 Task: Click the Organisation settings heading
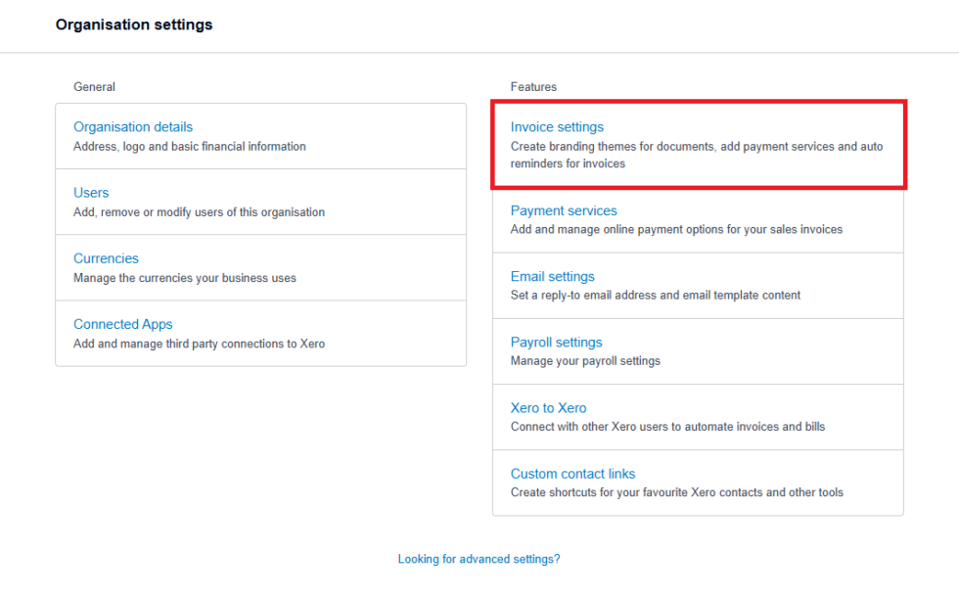134,24
